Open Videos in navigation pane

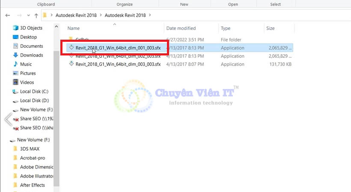(27, 82)
